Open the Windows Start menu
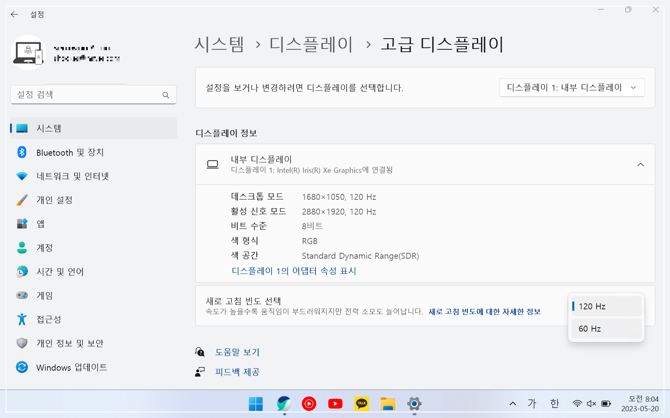 point(256,404)
